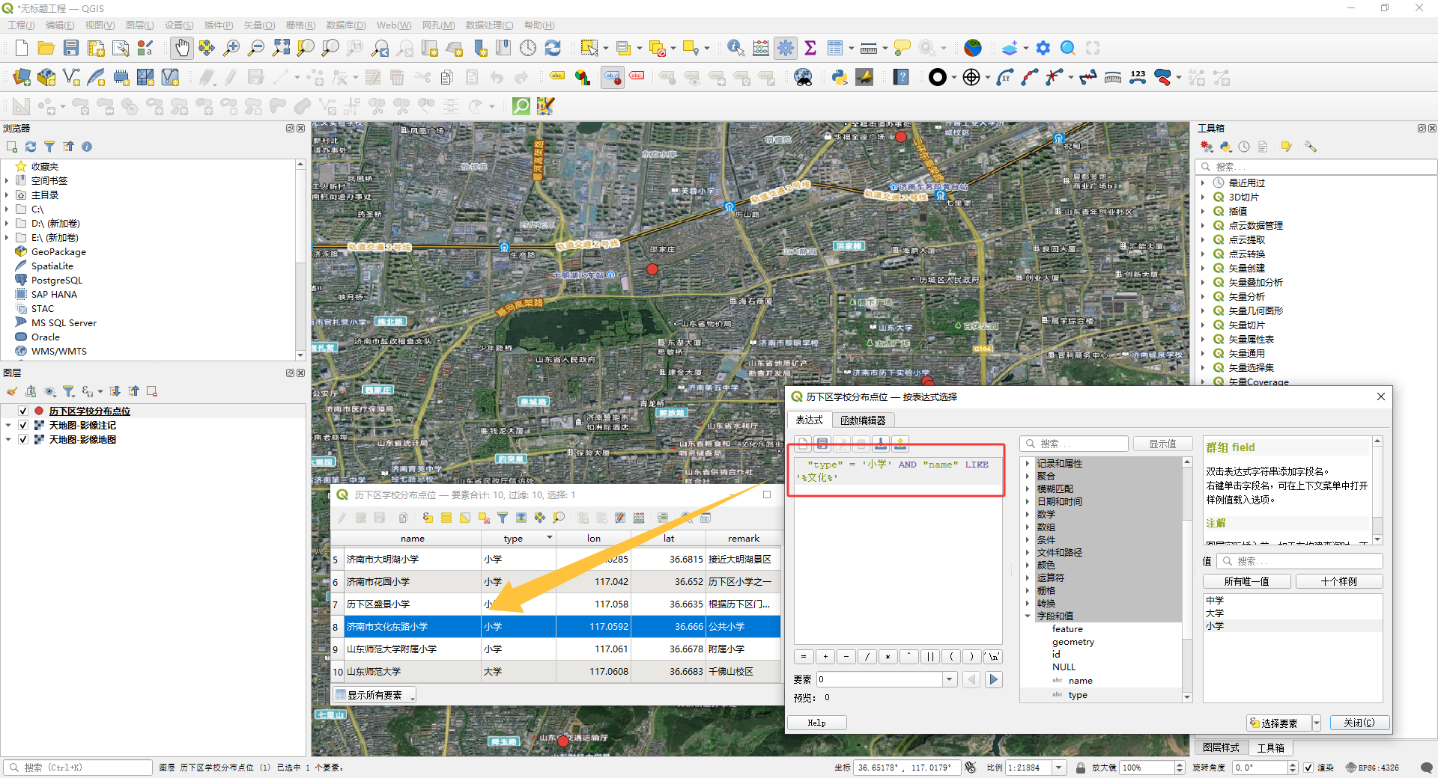Click the measure line ruler tool
The height and width of the screenshot is (778, 1438).
pyautogui.click(x=869, y=48)
